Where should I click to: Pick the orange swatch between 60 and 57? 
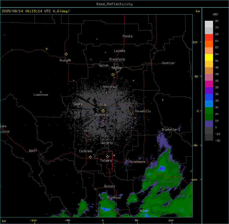click(209, 44)
